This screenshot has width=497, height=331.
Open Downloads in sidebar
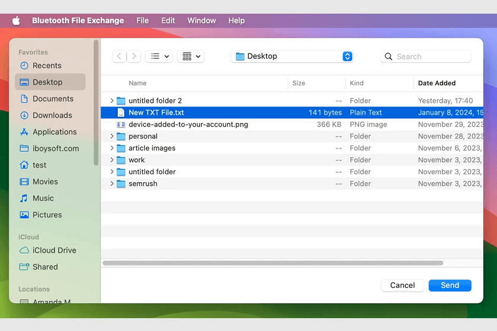(x=50, y=115)
